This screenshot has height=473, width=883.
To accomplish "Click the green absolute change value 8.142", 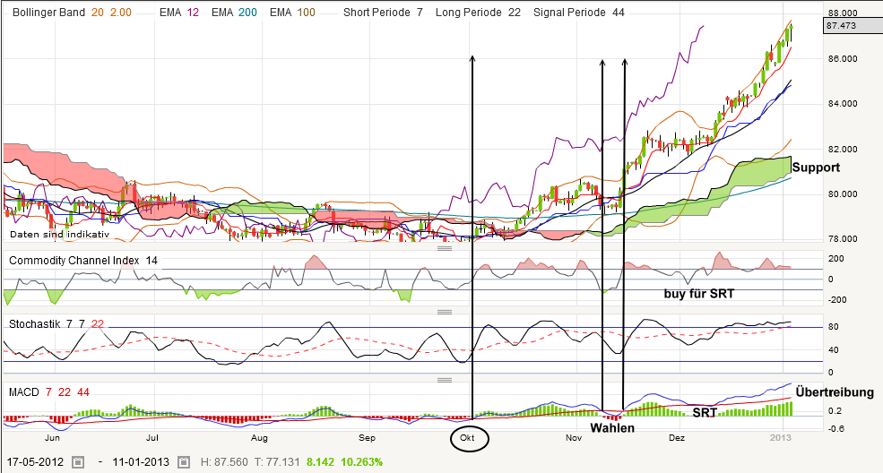I will click(320, 462).
